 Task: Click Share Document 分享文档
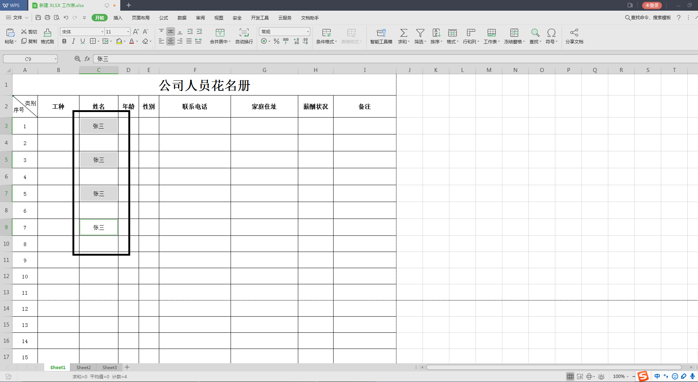pyautogui.click(x=574, y=36)
